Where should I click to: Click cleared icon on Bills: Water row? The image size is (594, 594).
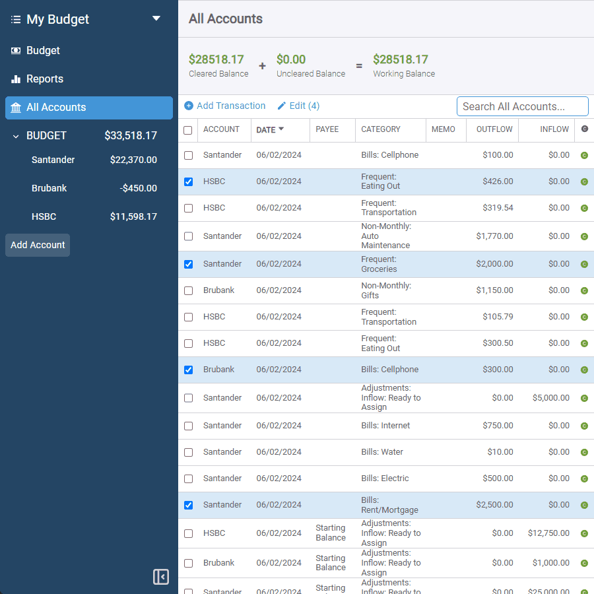pos(584,453)
